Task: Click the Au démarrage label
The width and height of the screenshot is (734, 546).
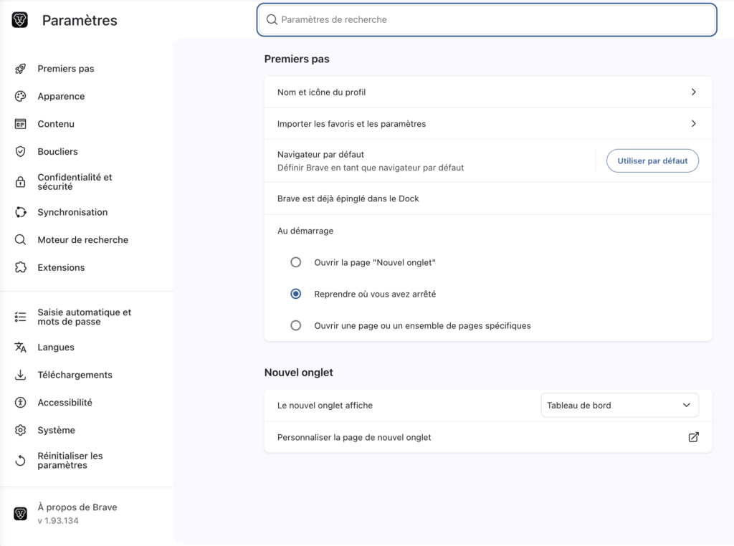Action: tap(305, 231)
